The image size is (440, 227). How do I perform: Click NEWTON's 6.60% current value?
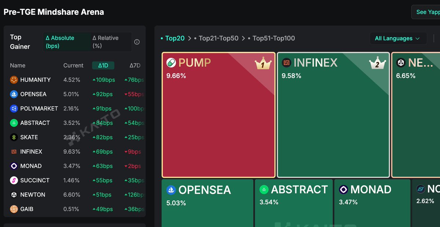click(x=71, y=195)
